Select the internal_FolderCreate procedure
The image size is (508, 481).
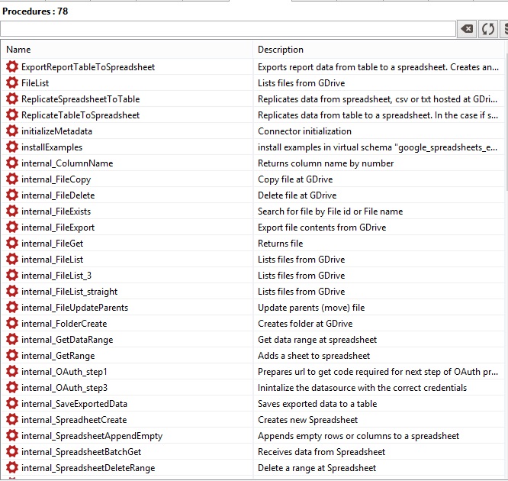[x=64, y=324]
